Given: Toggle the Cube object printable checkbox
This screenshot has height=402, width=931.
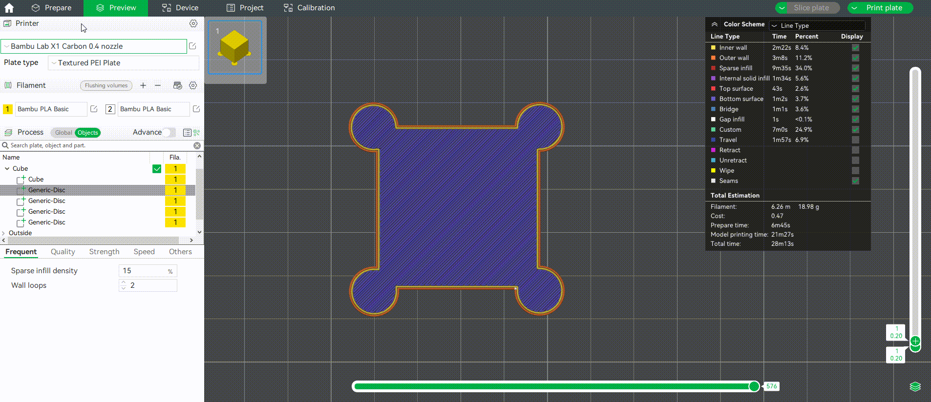Looking at the screenshot, I should coord(157,169).
